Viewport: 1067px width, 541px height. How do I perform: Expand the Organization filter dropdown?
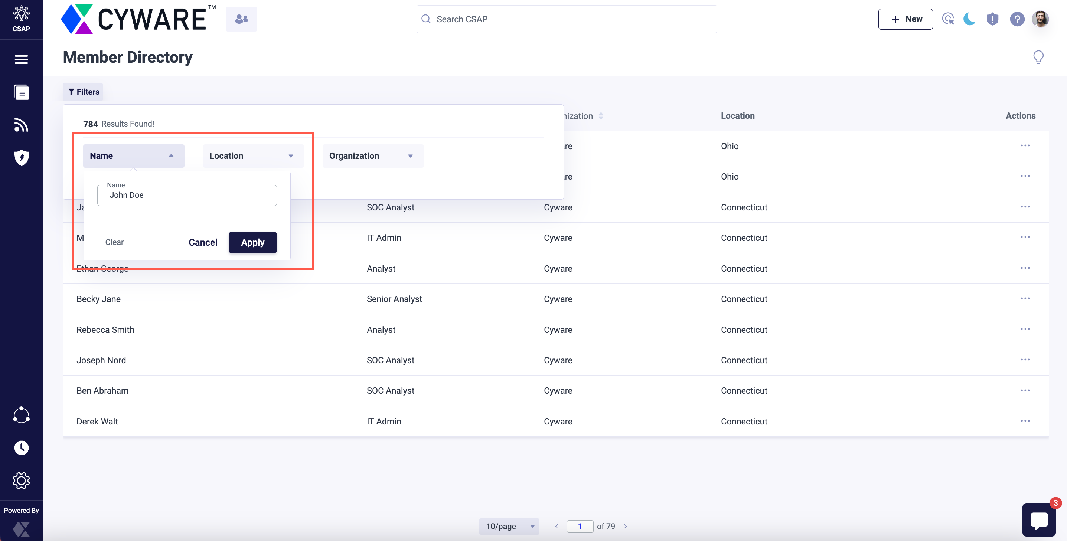(x=373, y=156)
